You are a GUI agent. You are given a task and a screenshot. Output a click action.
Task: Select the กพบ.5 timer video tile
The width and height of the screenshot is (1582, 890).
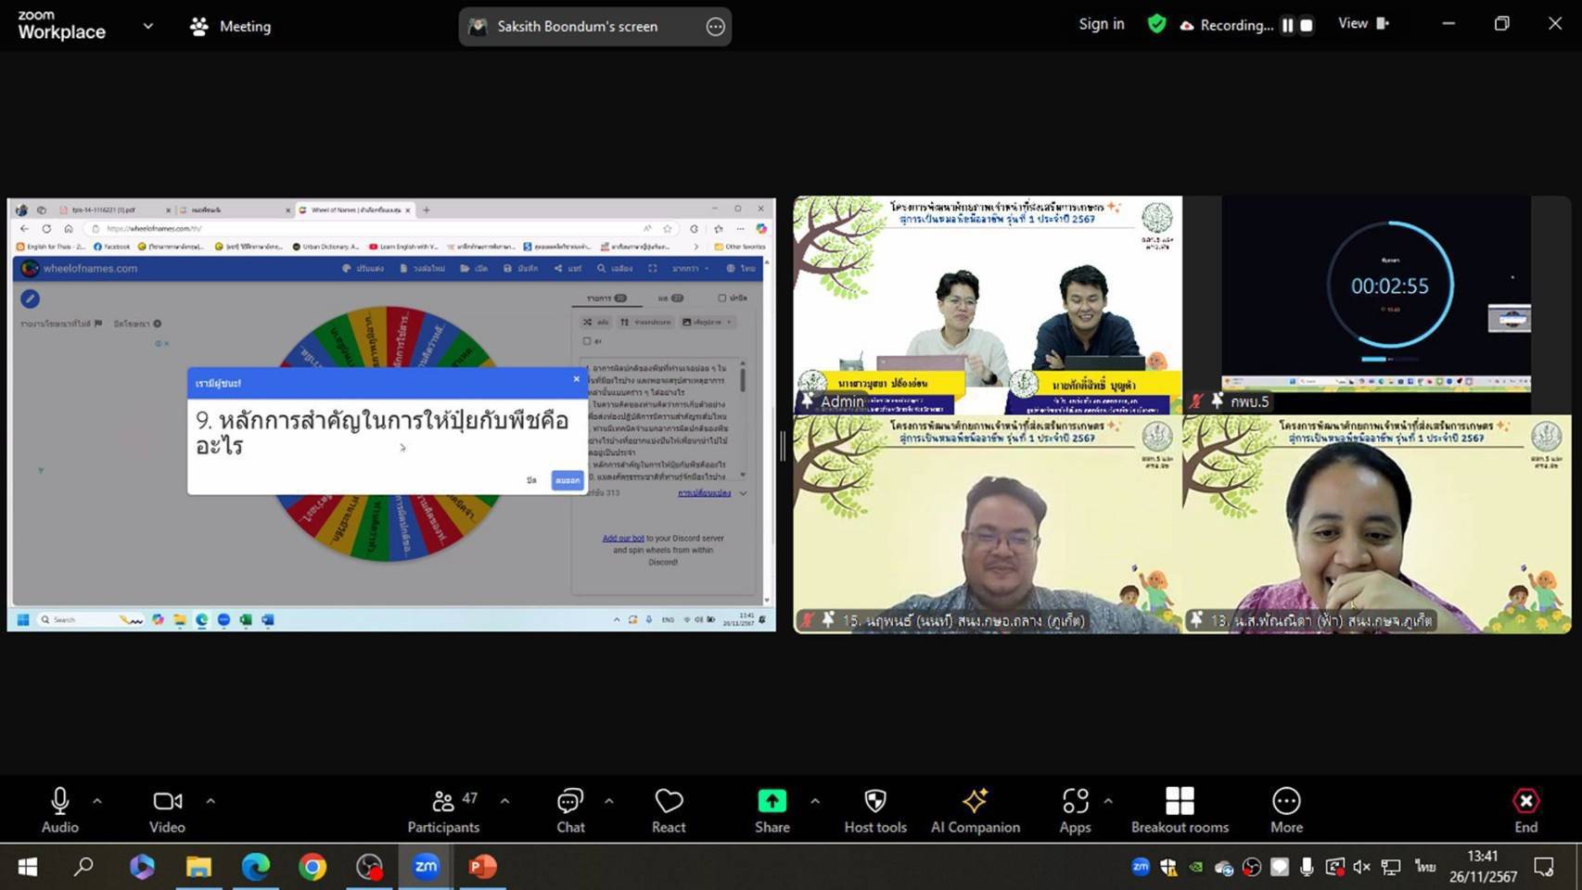click(1377, 305)
